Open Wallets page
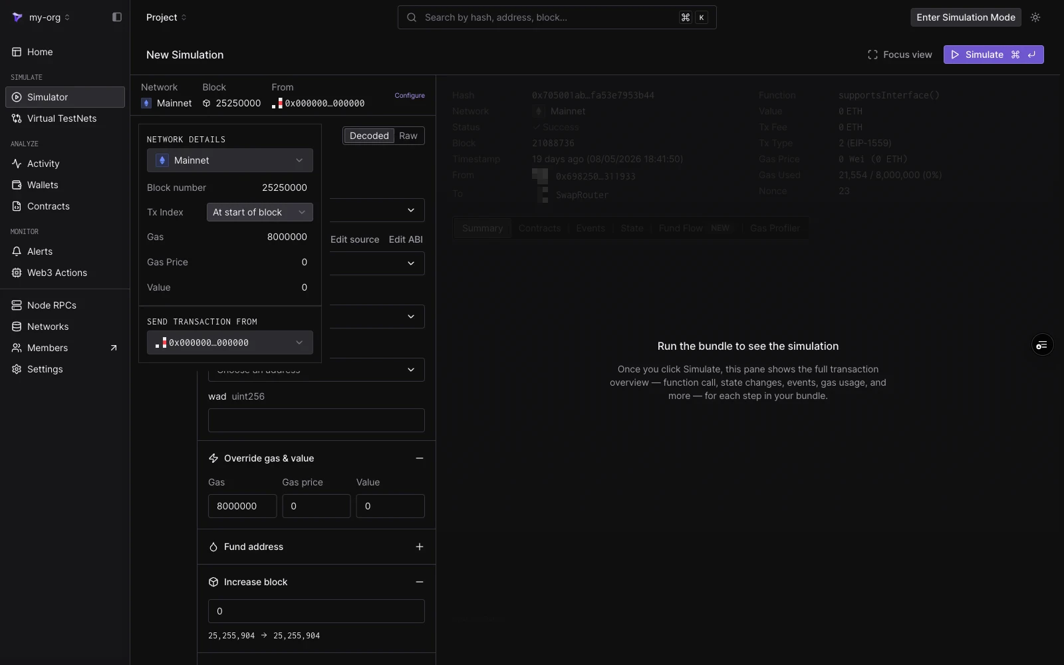This screenshot has width=1064, height=665. 65,185
